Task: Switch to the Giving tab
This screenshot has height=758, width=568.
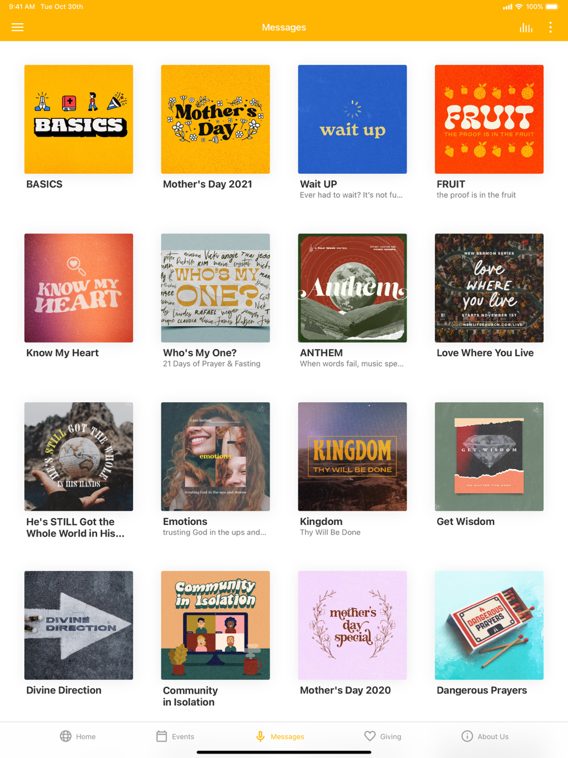Action: [383, 736]
